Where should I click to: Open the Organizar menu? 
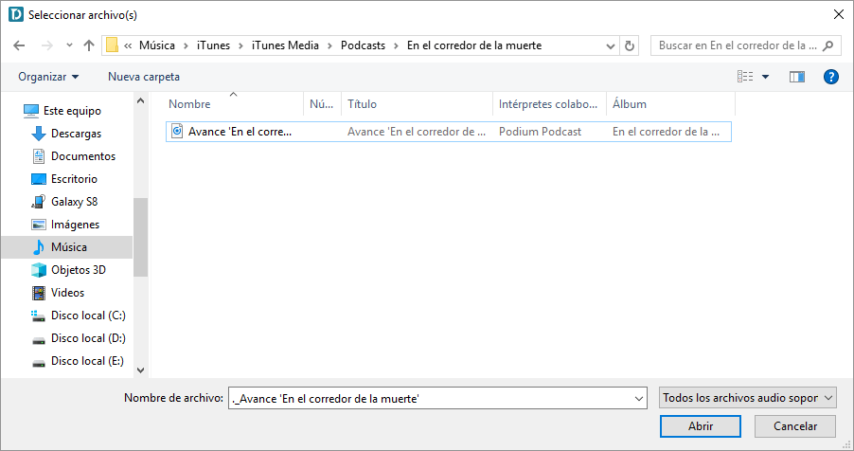coord(48,77)
